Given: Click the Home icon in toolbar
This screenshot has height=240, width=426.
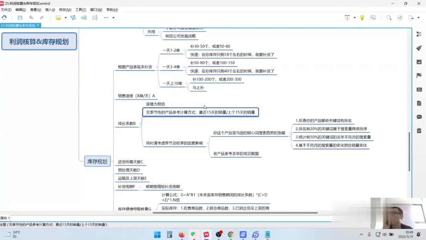Looking at the screenshot, I should [x=4, y=18].
